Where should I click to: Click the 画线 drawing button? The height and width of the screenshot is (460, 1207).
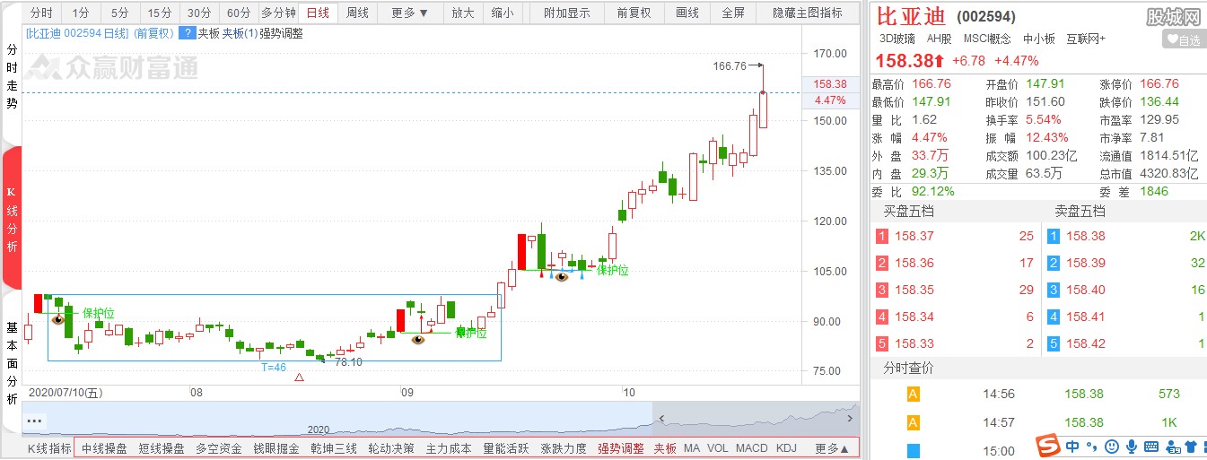point(687,13)
